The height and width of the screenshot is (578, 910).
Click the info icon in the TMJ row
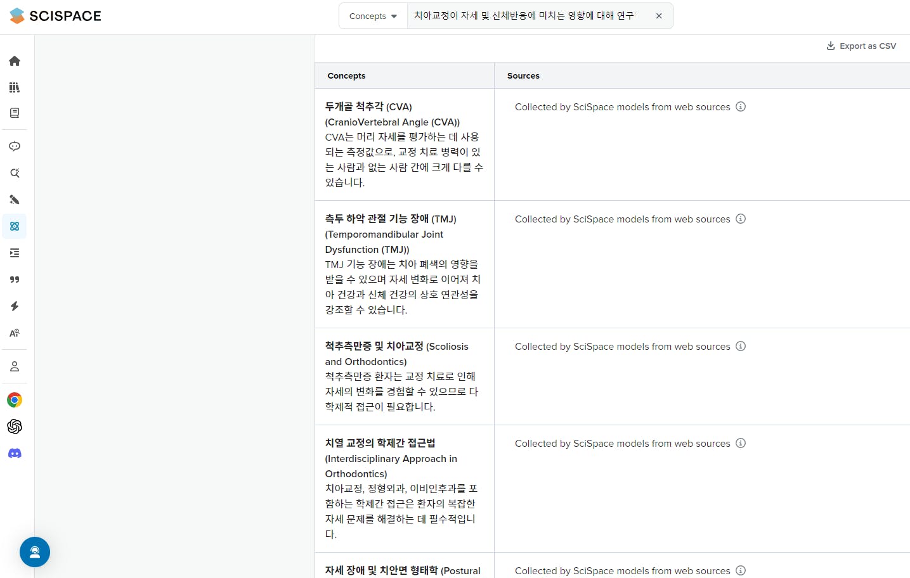pyautogui.click(x=741, y=219)
